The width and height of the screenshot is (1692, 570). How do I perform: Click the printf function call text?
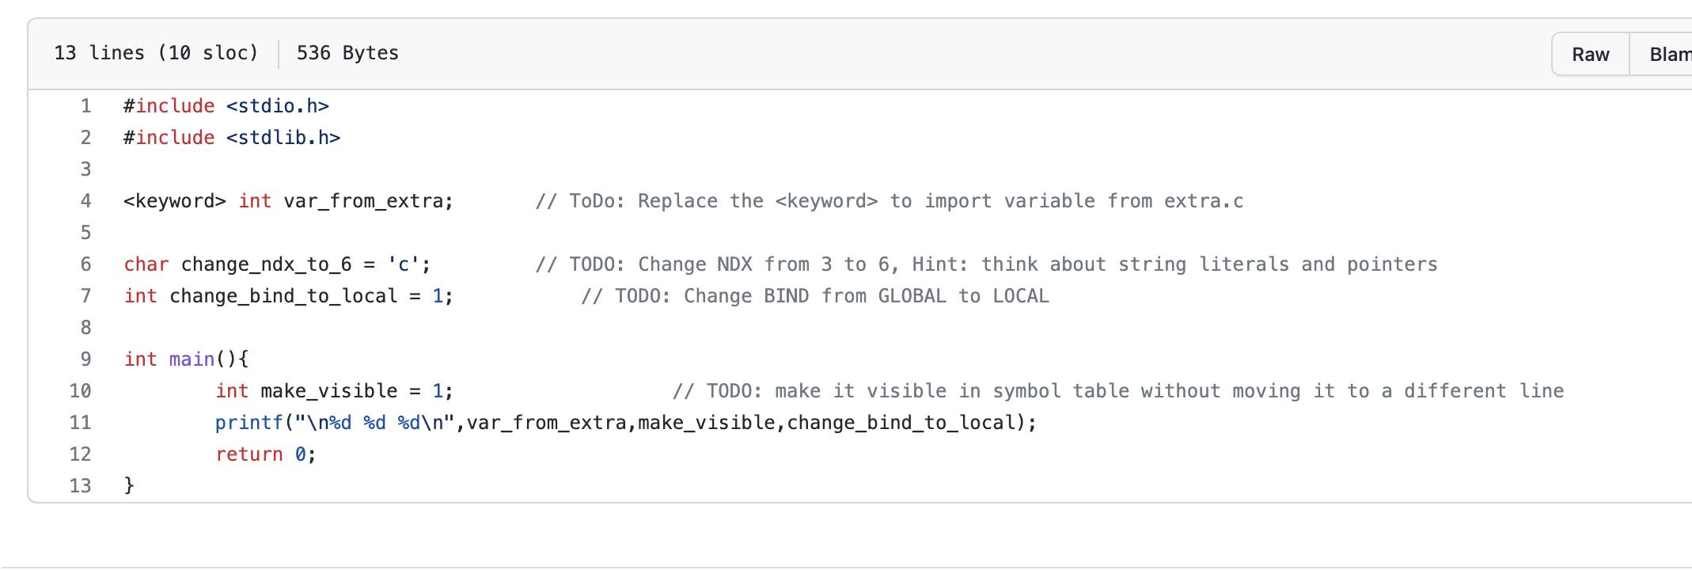point(248,422)
